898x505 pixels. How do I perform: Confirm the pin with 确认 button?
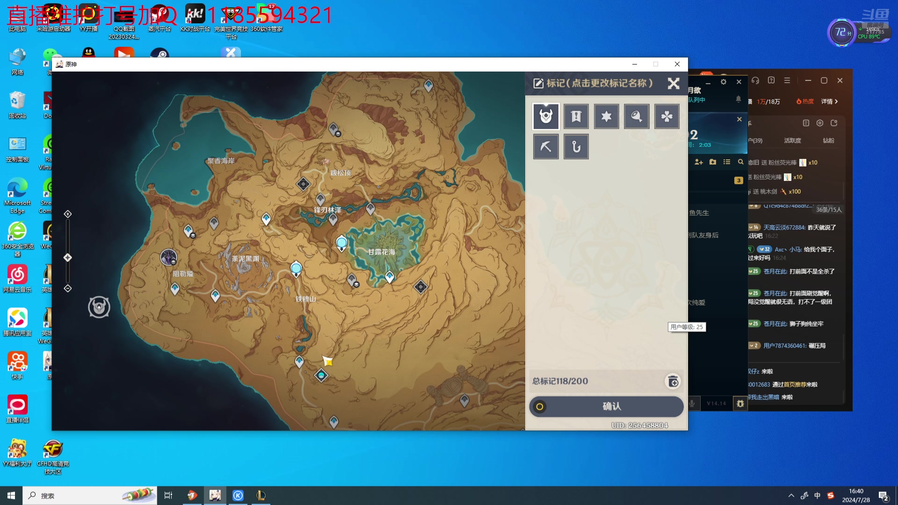coord(606,406)
